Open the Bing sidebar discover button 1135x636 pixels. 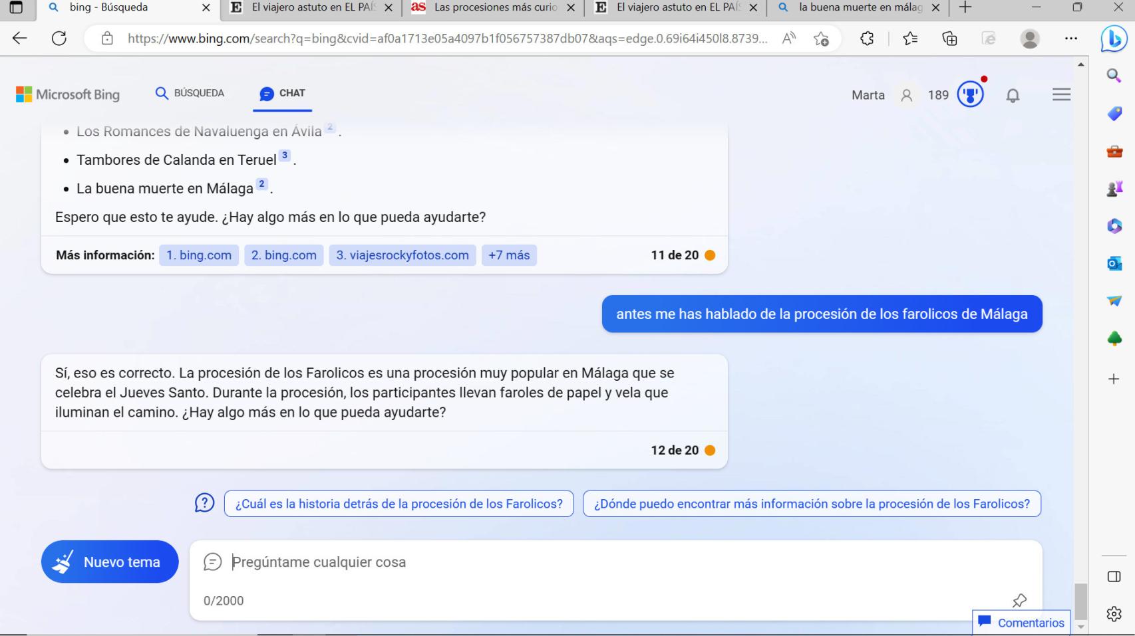[x=1114, y=40]
